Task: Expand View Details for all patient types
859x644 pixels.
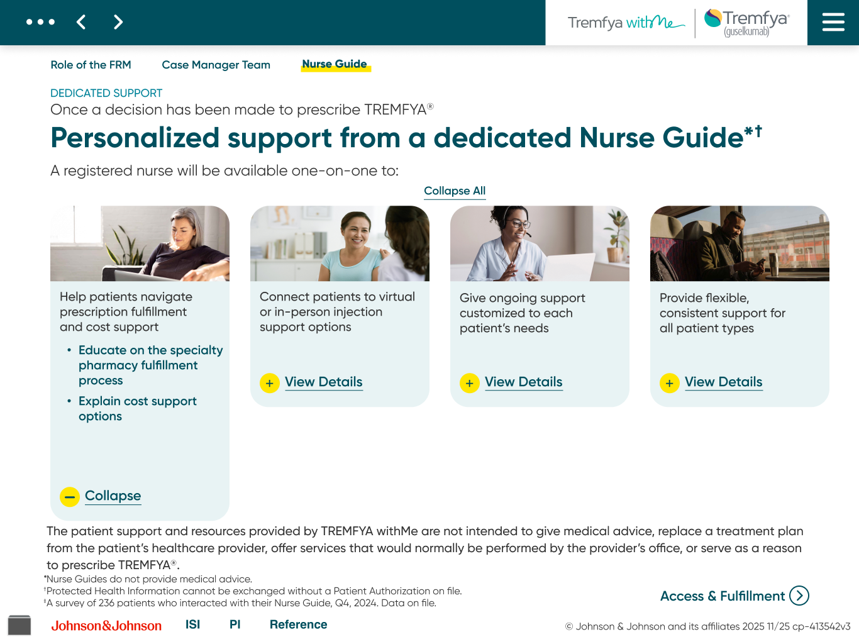Action: pos(724,382)
